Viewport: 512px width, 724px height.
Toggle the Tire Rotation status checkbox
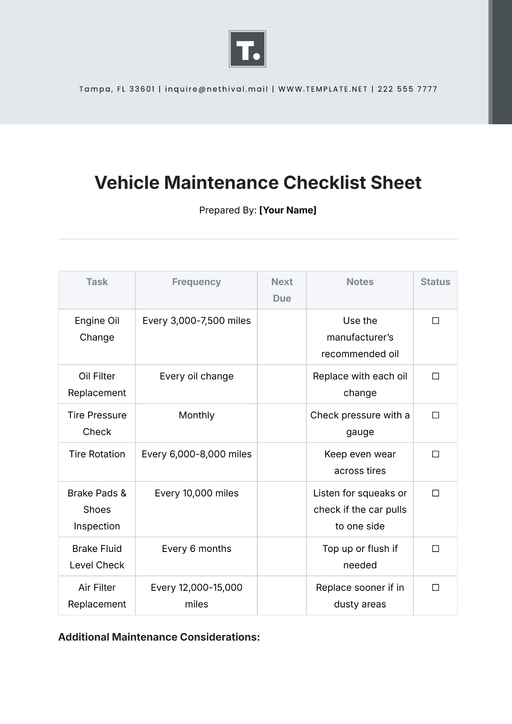pos(435,454)
